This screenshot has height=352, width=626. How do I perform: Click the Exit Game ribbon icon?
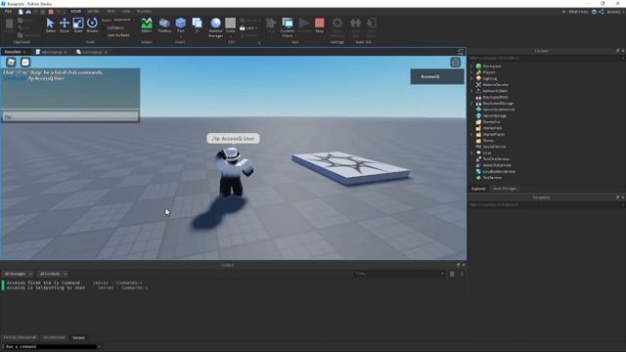click(372, 28)
